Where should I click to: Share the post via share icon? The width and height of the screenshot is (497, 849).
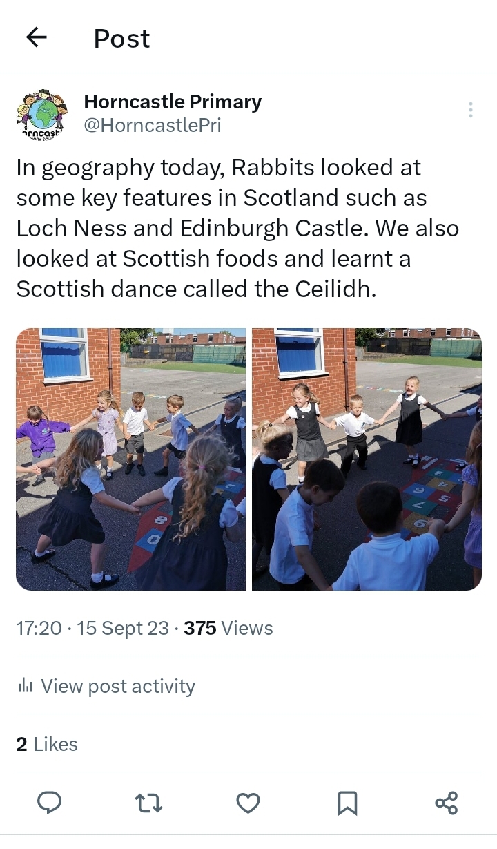pos(447,803)
